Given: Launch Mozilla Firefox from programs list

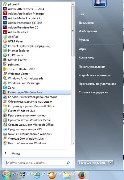Looking at the screenshot, I should [17, 60].
